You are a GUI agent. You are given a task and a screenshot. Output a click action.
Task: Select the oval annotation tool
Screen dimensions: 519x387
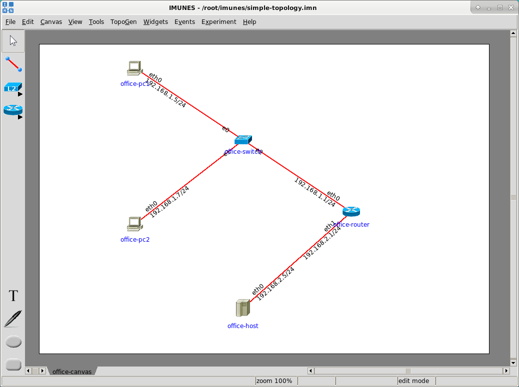point(13,342)
